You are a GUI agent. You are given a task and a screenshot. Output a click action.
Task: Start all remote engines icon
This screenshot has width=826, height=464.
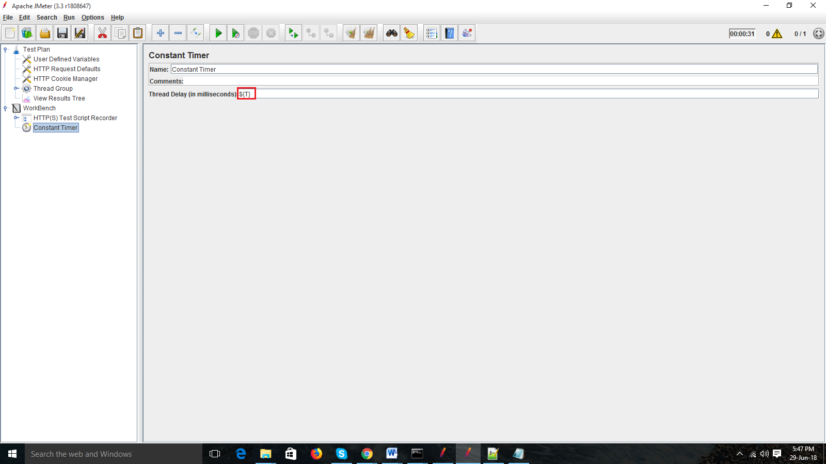[293, 34]
